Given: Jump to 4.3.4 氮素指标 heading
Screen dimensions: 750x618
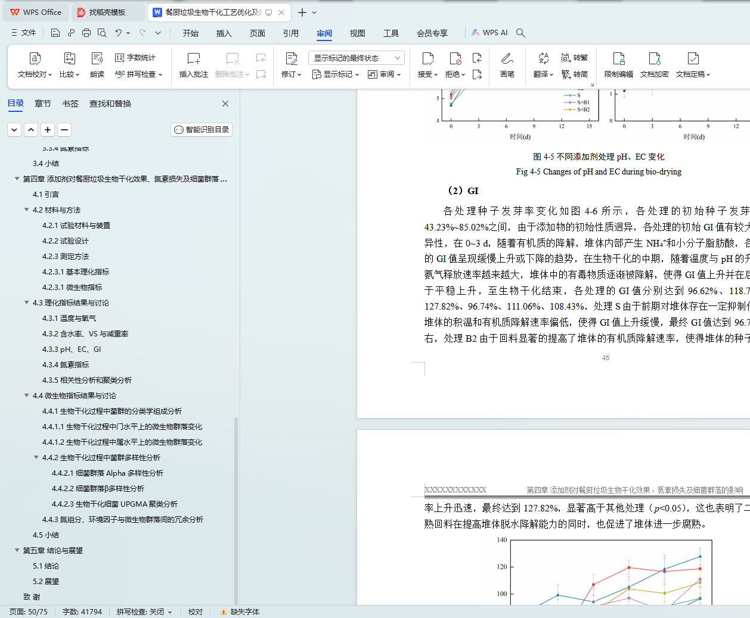Looking at the screenshot, I should (66, 364).
